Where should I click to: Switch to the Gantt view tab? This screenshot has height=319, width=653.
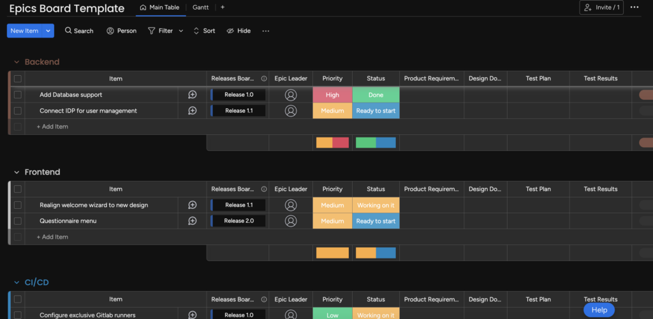click(201, 8)
